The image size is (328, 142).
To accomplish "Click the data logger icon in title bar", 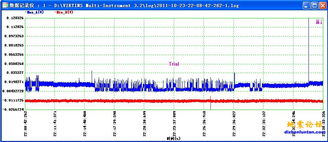I will (4, 5).
